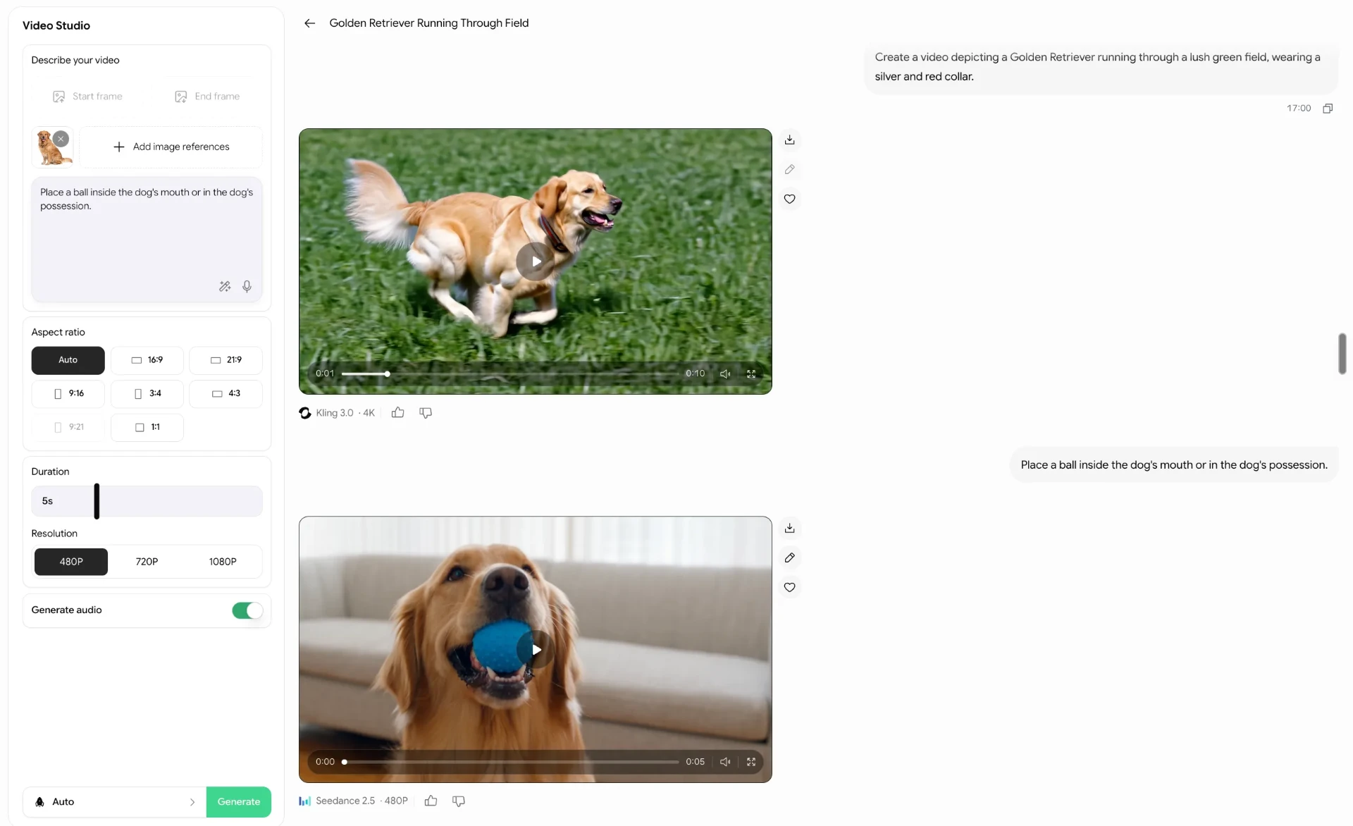This screenshot has width=1353, height=826.
Task: Open the Auto model selector
Action: click(x=114, y=802)
